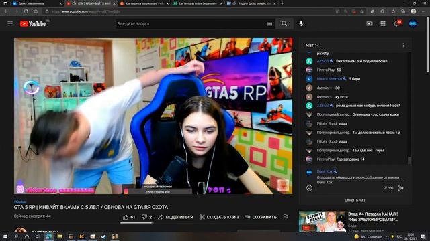Send chat message with arrow icon
The image size is (430, 241).
(x=400, y=188)
